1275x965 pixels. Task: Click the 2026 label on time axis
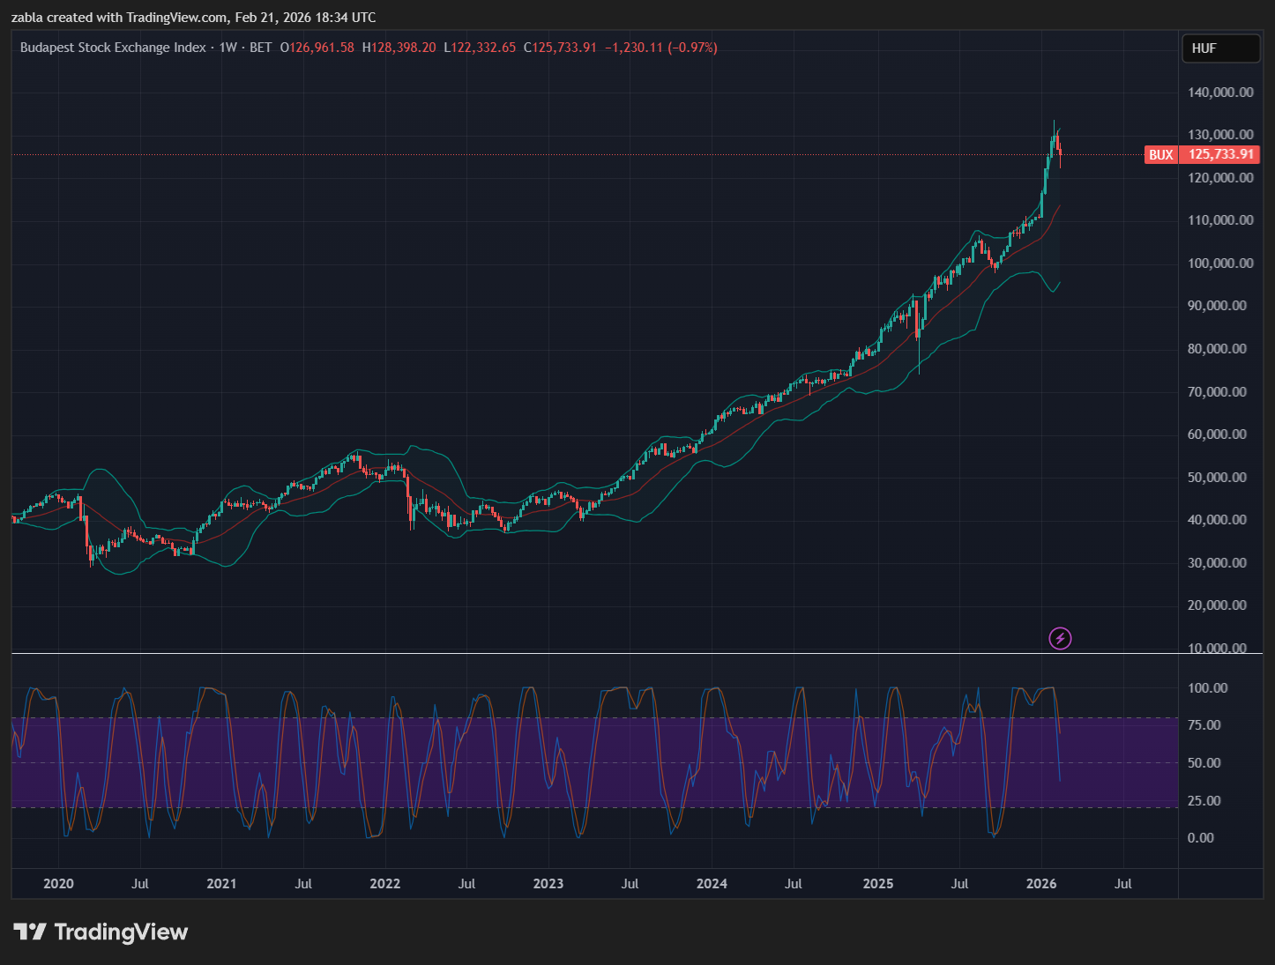tap(1041, 883)
